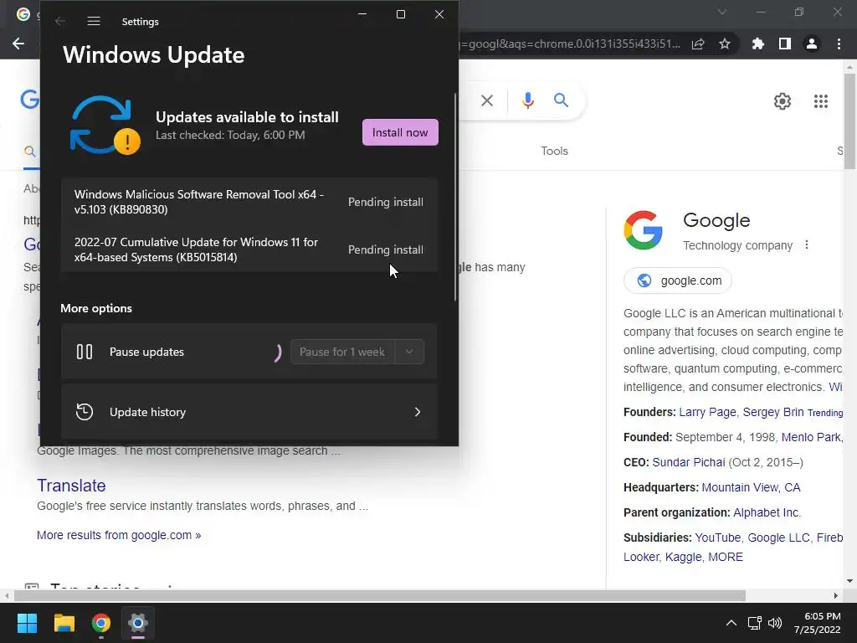Open Chrome three-dot menu

click(x=839, y=44)
